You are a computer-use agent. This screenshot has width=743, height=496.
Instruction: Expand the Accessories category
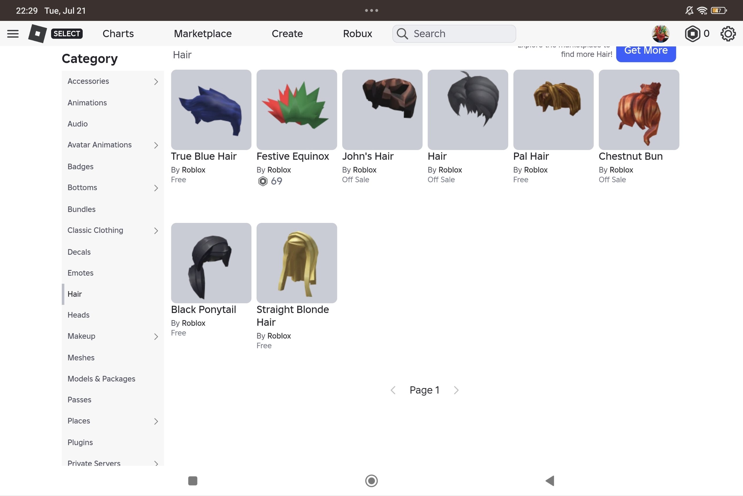click(x=156, y=82)
